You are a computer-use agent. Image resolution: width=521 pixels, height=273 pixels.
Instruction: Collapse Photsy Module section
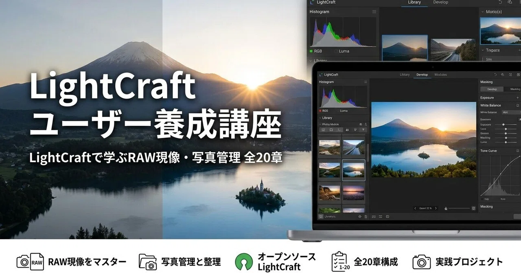pos(320,124)
